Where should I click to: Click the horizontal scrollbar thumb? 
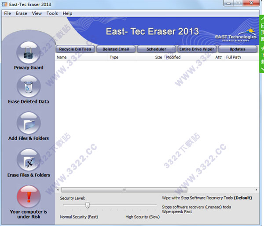(124, 190)
